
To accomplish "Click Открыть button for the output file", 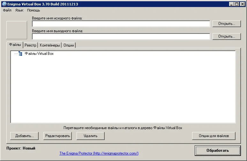I will coord(227,37).
